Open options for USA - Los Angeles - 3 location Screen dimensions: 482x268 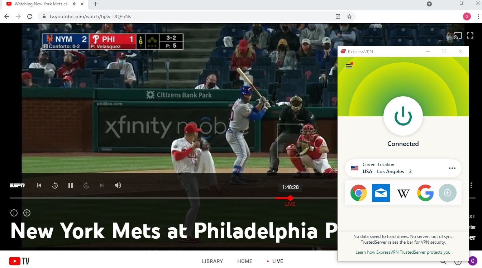(452, 168)
